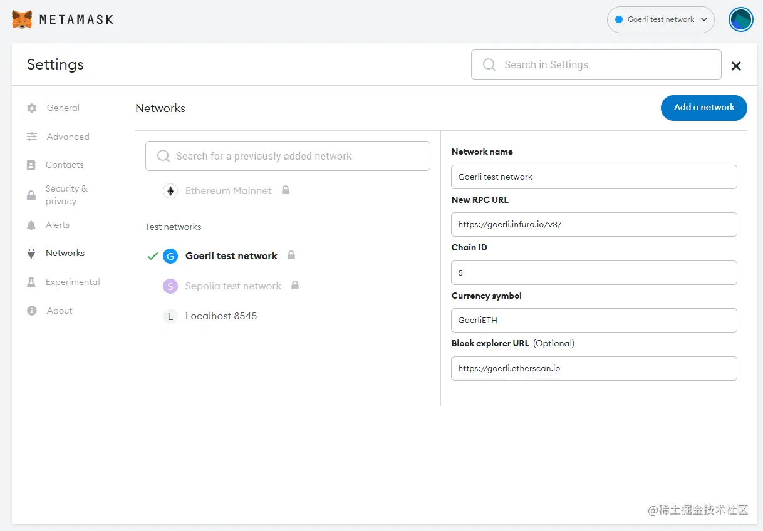763x531 pixels.
Task: Click the General gear icon
Action: pos(32,108)
